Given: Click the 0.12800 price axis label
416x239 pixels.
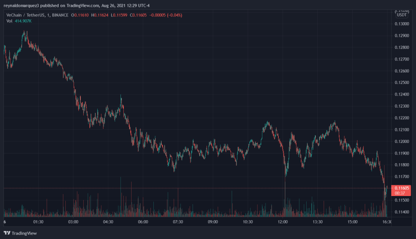Looking at the screenshot, I should pos(401,47).
